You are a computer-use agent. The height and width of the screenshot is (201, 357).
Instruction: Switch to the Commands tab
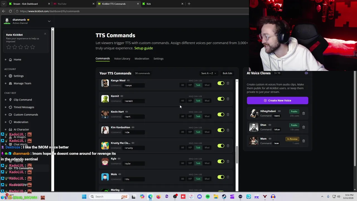(103, 59)
